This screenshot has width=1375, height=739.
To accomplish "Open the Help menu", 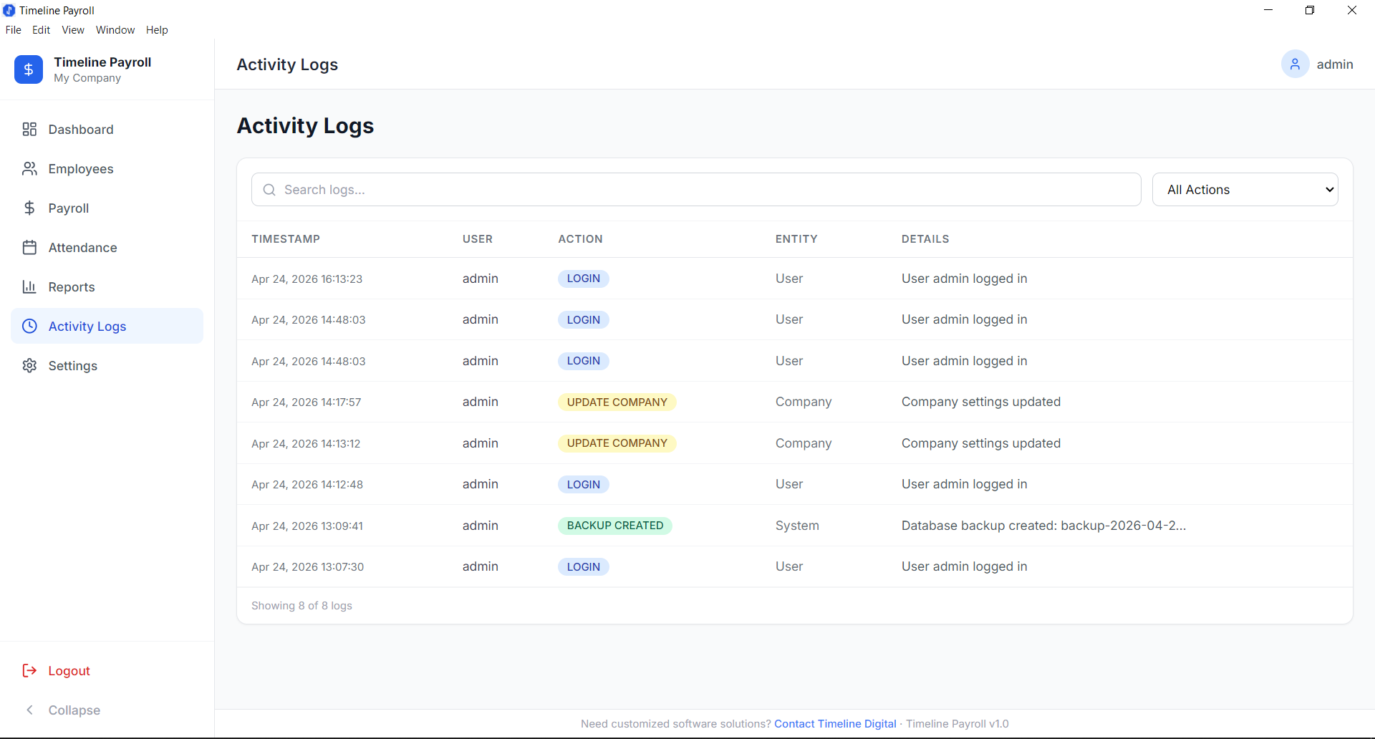I will coord(157,29).
